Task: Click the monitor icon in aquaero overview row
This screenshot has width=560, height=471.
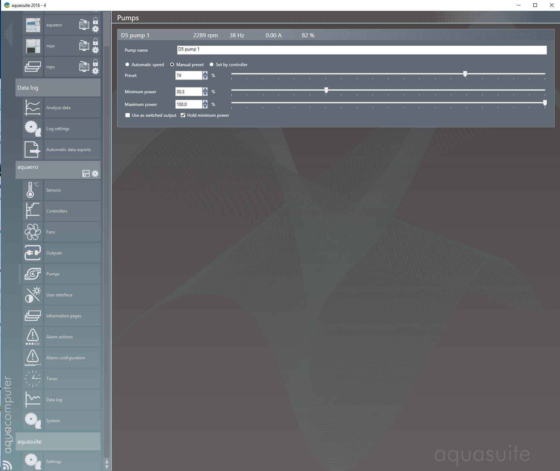Action: pos(84,25)
